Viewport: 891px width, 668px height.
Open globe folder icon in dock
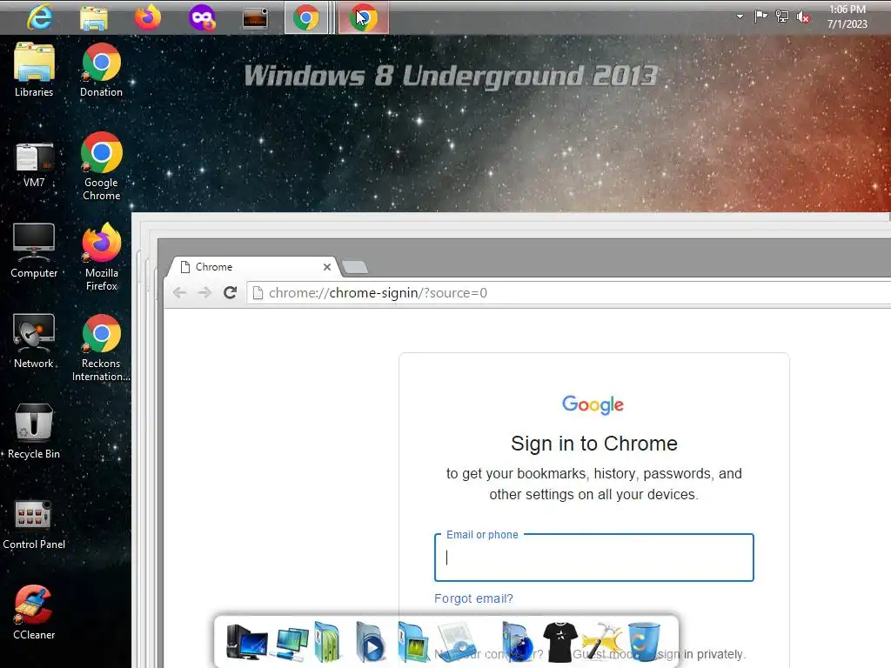coord(517,642)
